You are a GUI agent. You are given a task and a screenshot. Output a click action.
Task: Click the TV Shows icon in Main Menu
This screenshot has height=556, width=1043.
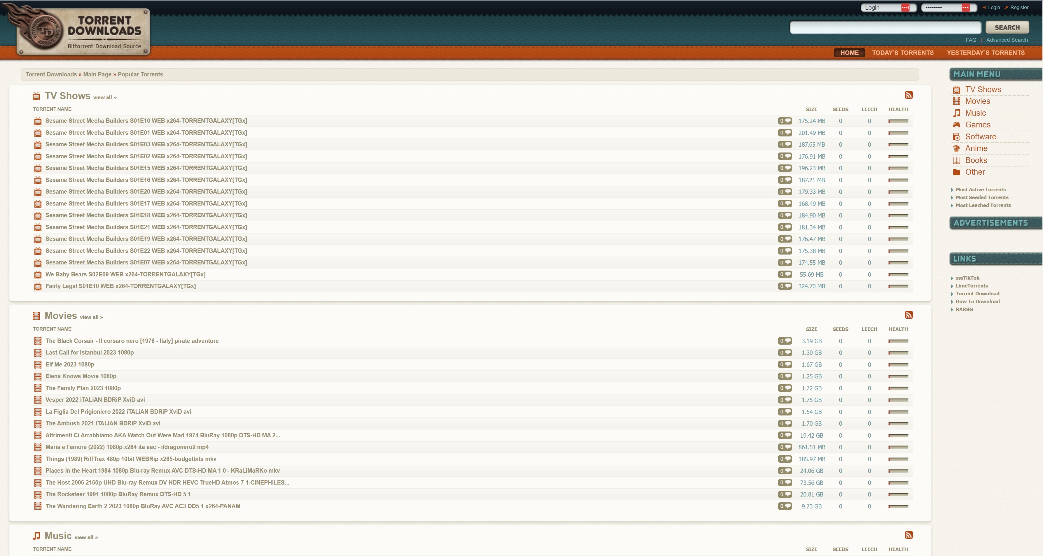click(x=956, y=90)
